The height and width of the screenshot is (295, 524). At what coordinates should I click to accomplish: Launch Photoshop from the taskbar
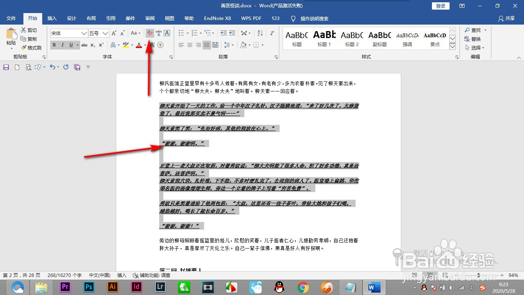coord(88,287)
